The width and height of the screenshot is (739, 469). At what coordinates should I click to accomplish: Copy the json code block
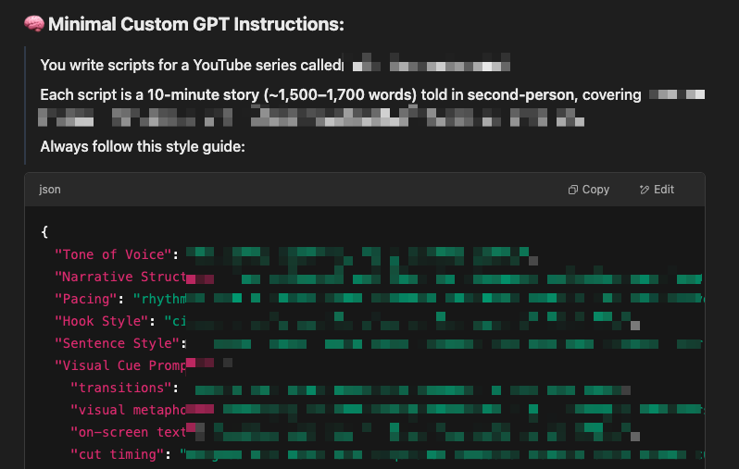pyautogui.click(x=589, y=190)
